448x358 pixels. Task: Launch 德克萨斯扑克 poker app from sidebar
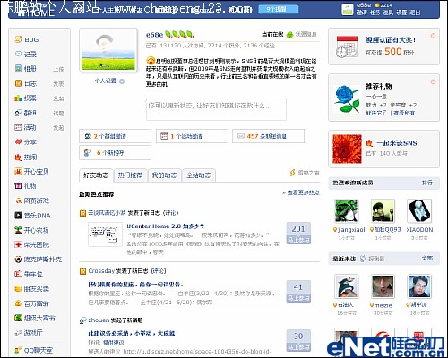coord(43,260)
